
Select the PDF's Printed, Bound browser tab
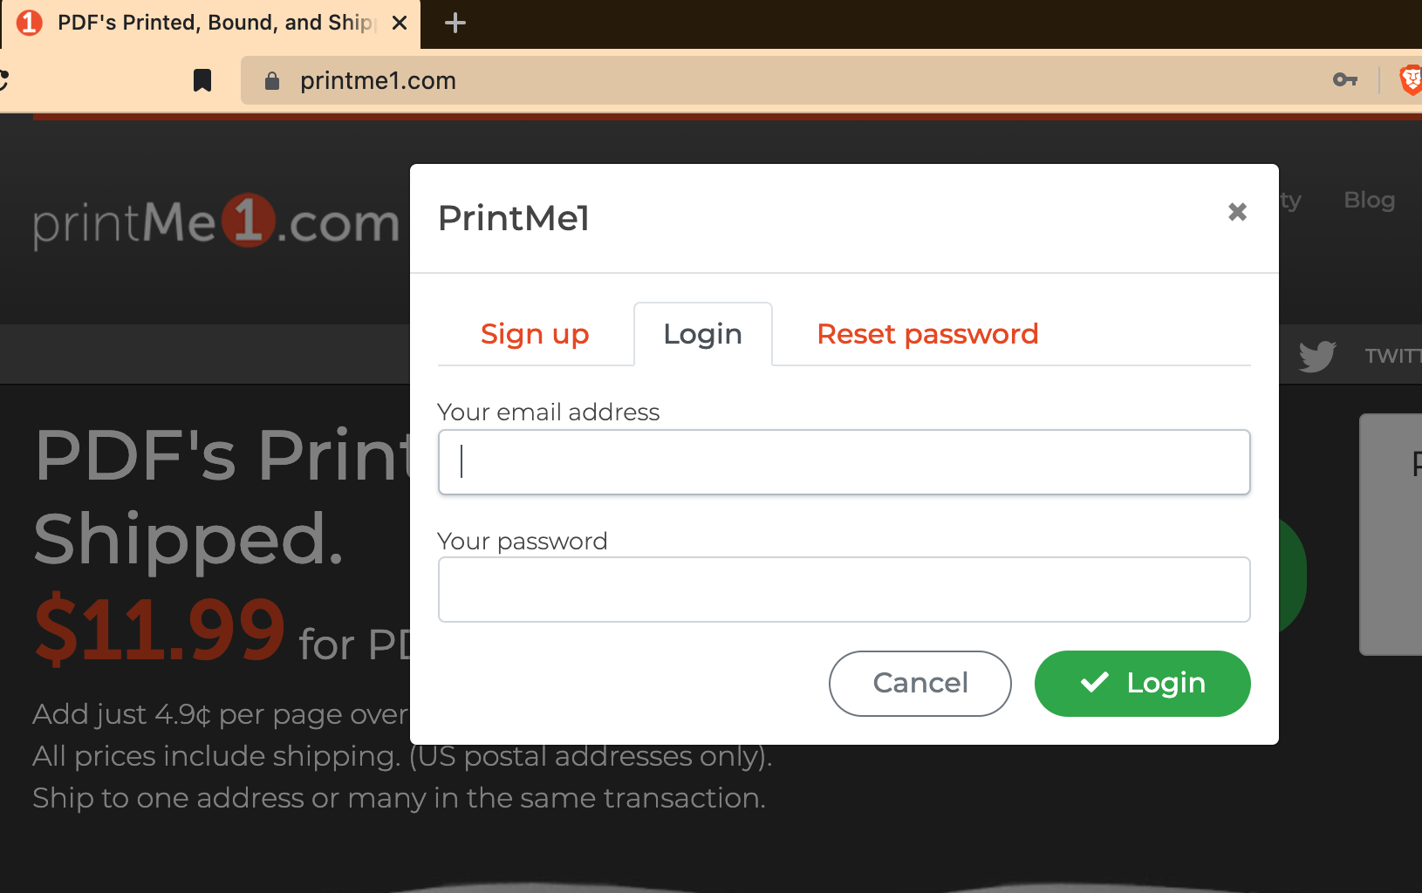coord(210,24)
